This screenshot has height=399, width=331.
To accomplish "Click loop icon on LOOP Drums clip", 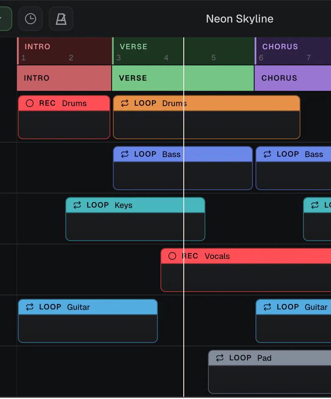I will pyautogui.click(x=125, y=103).
